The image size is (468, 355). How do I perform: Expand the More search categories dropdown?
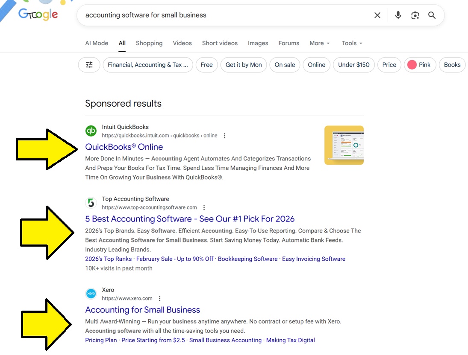(x=320, y=43)
